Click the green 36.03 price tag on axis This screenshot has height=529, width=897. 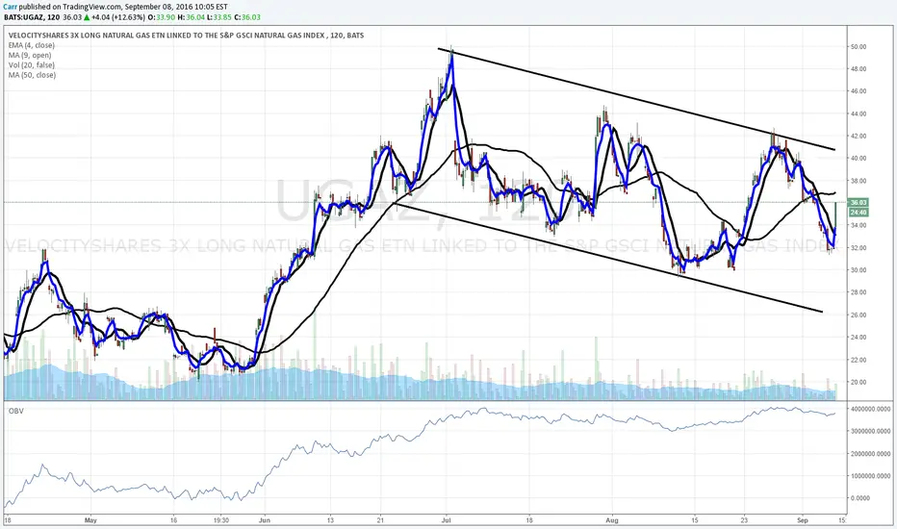[859, 202]
